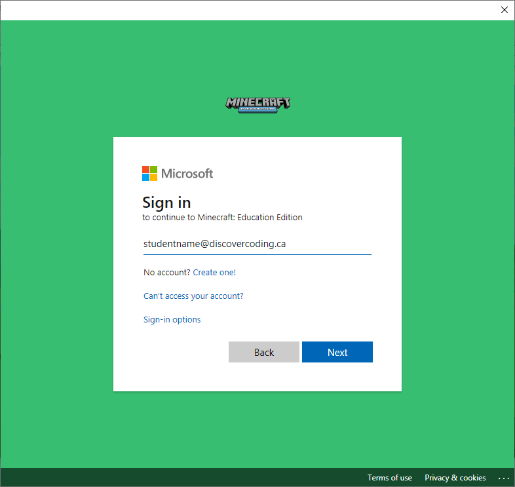
Task: Click the 'No account?' text
Action: 167,273
